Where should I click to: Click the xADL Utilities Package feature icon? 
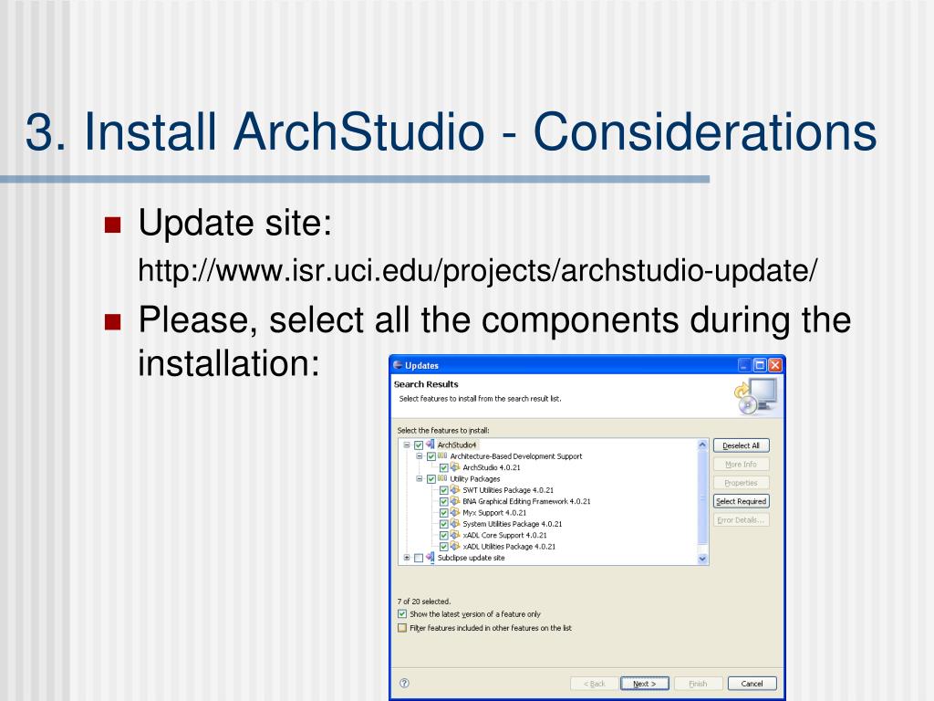pos(455,546)
